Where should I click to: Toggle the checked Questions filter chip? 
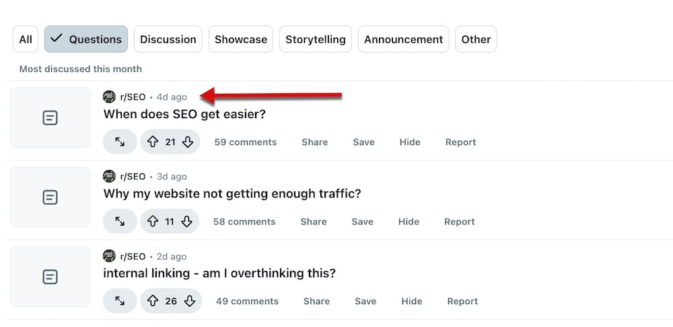(x=86, y=40)
